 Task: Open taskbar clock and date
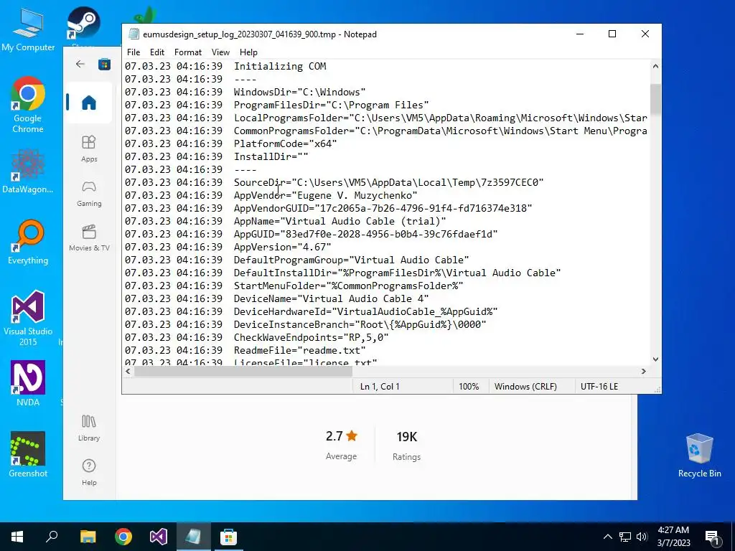[673, 537]
